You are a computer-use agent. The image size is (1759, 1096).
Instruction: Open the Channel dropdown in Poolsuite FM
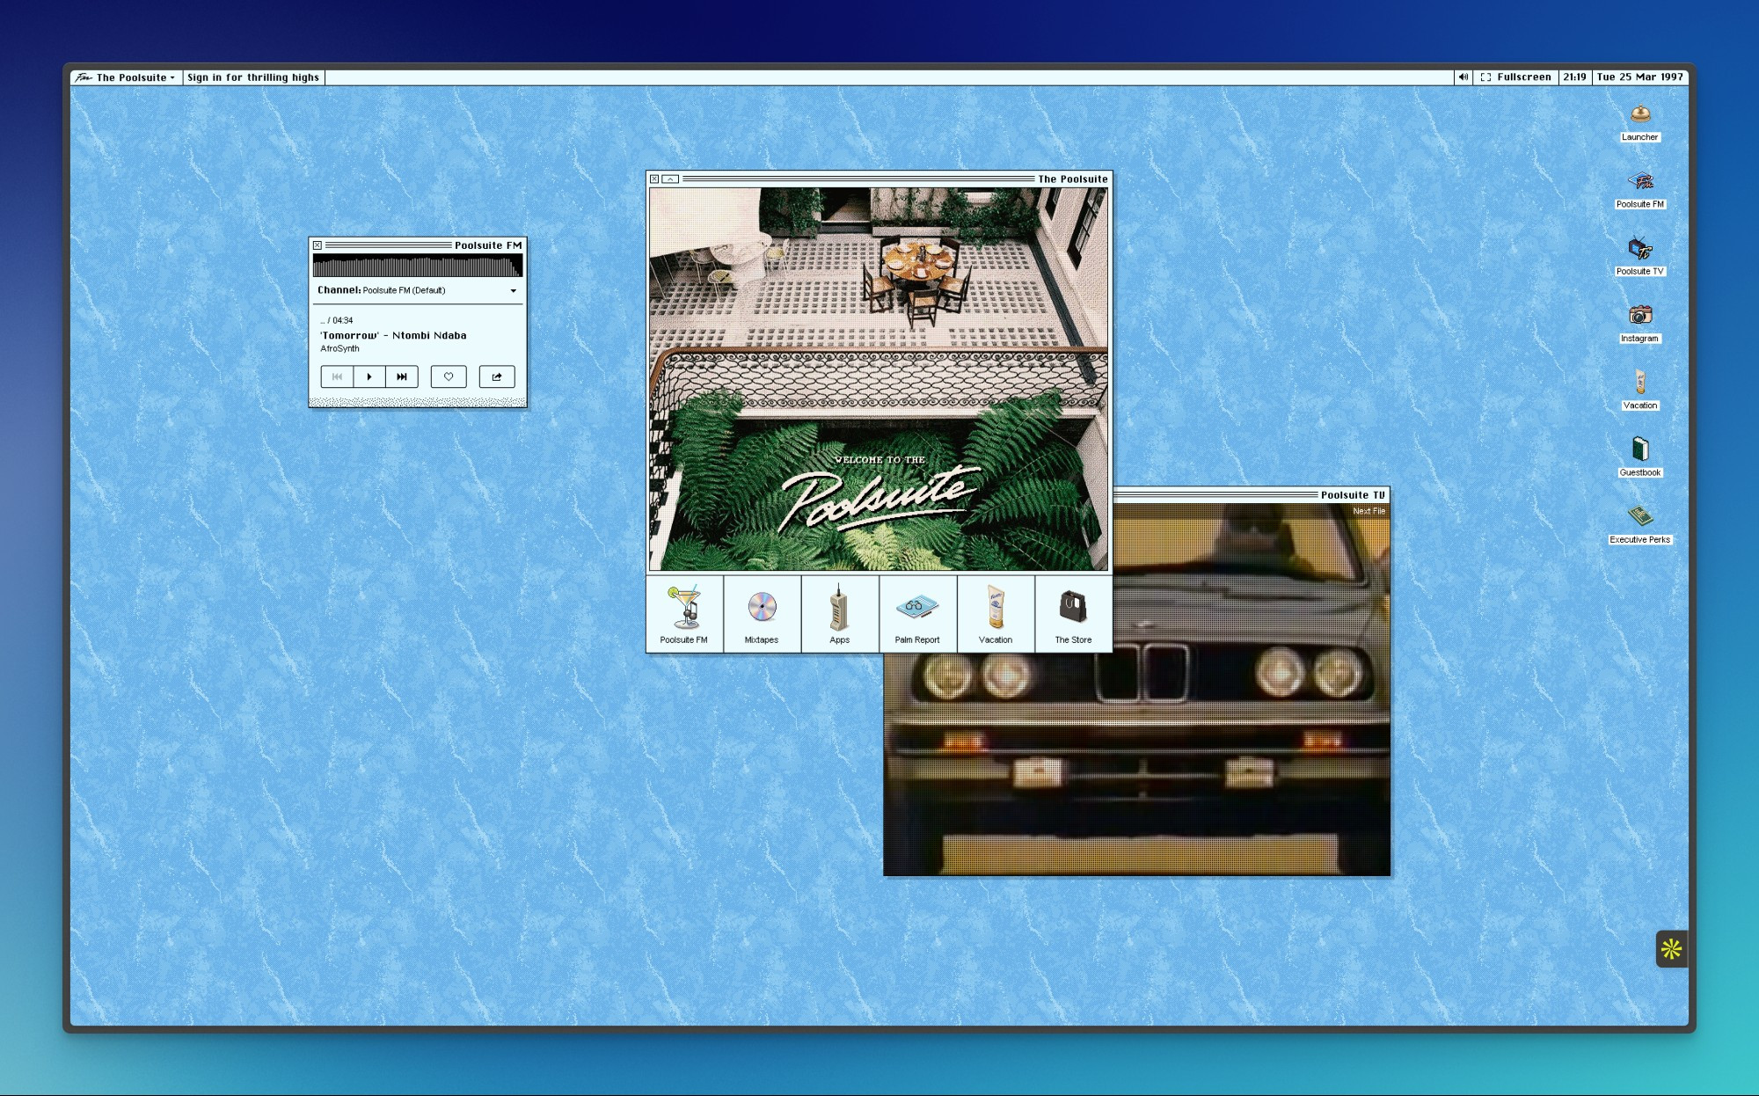[418, 290]
